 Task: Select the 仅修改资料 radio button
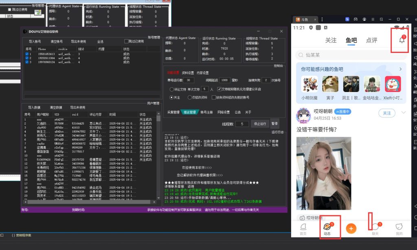point(190,97)
